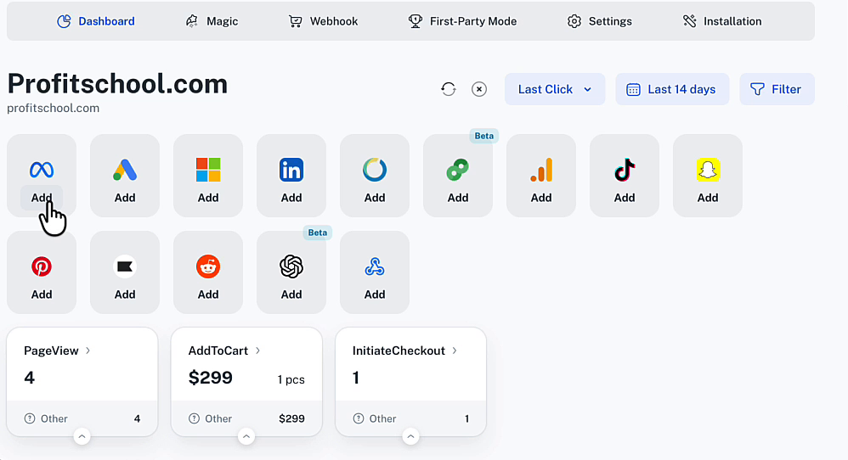Image resolution: width=848 pixels, height=460 pixels.
Task: Add the Google Ads integration
Action: [125, 198]
